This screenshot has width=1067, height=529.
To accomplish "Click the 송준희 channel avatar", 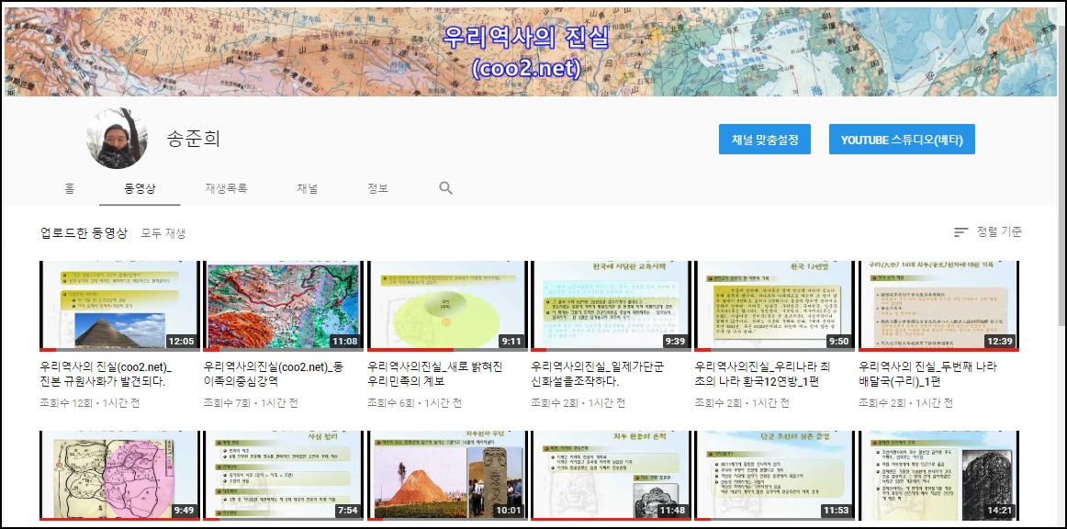I will pyautogui.click(x=118, y=139).
